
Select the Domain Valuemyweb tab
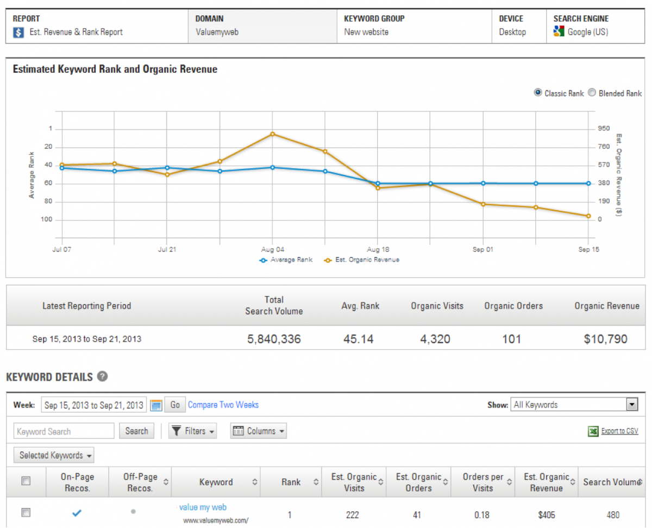[x=262, y=26]
